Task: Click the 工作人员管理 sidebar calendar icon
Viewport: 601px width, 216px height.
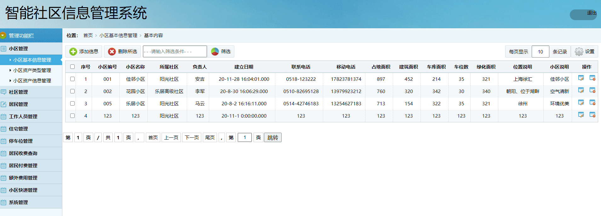Action: tap(3, 117)
